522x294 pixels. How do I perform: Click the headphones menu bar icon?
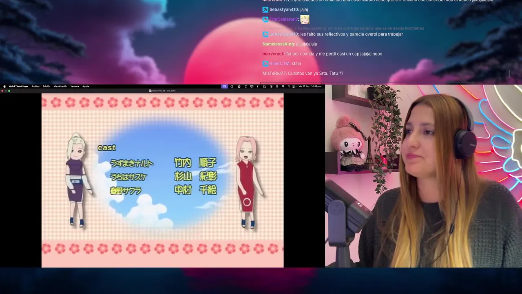point(232,86)
